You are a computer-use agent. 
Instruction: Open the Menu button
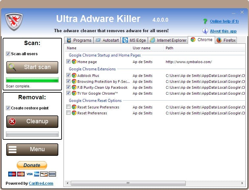pos(32,150)
